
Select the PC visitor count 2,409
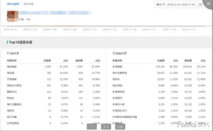48,67
